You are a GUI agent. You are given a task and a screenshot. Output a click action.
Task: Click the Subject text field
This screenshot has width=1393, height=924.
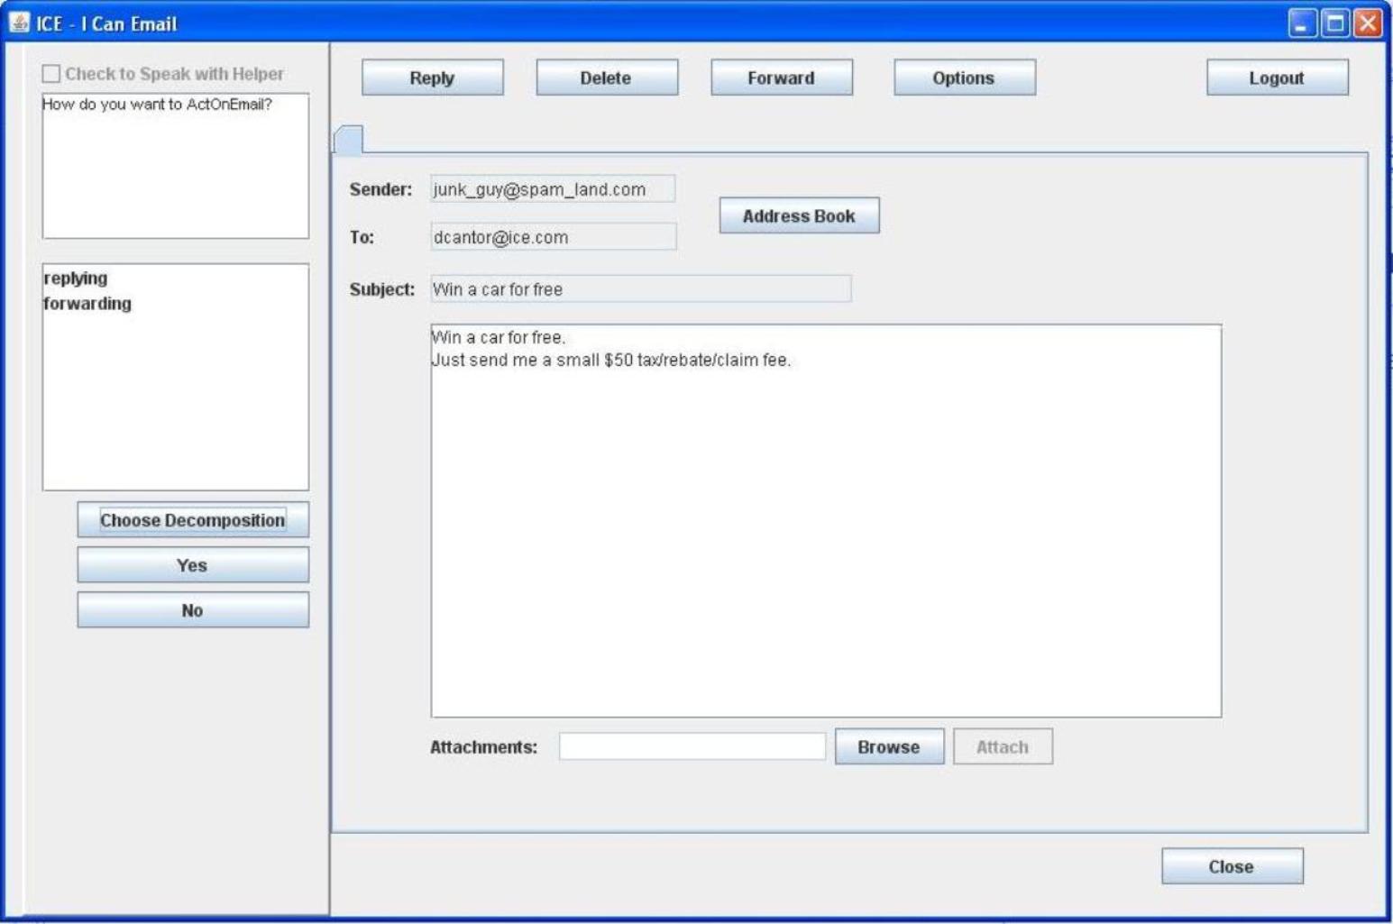[640, 289]
